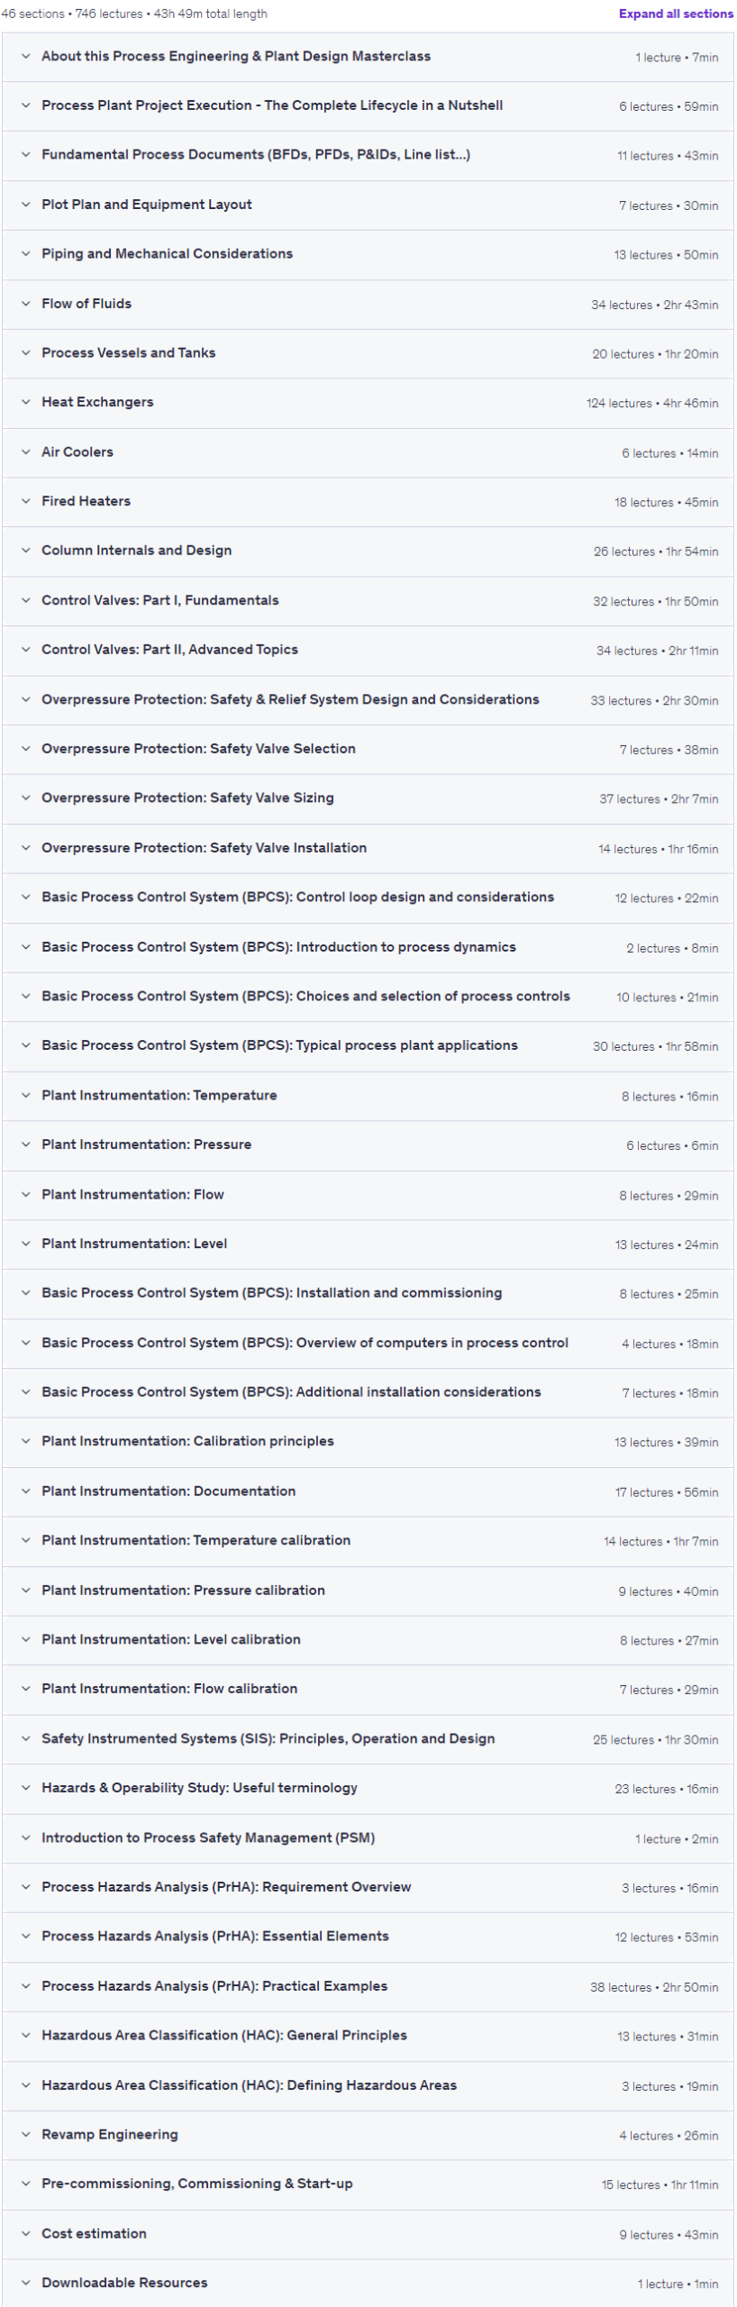Open chevron for Plant Instrumentation: Documentation

(x=25, y=1491)
